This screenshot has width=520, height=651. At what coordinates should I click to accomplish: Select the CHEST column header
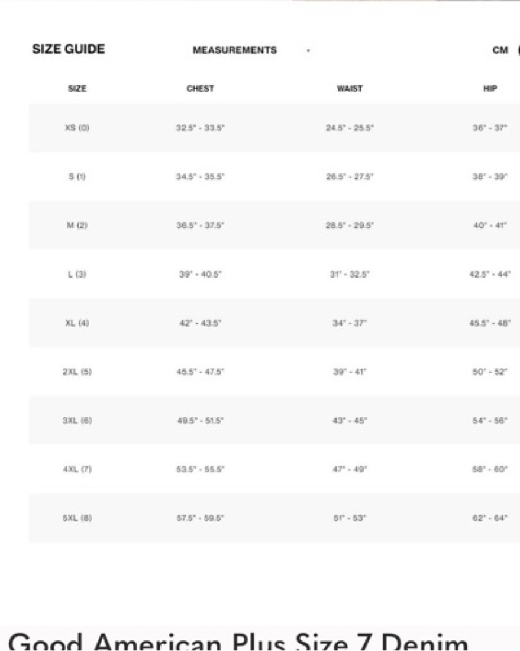click(200, 88)
